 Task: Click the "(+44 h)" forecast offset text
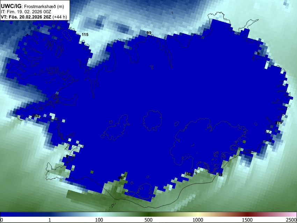[x=60, y=17]
